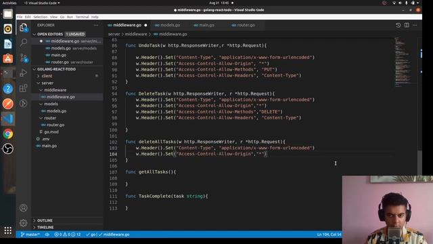Viewport: 433px width, 244px height.
Task: Open the Extensions view
Action: click(24, 88)
